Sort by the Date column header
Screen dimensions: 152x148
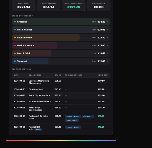(16, 75)
